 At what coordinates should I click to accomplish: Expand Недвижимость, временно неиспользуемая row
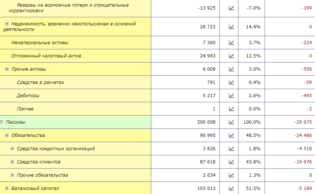click(x=7, y=24)
